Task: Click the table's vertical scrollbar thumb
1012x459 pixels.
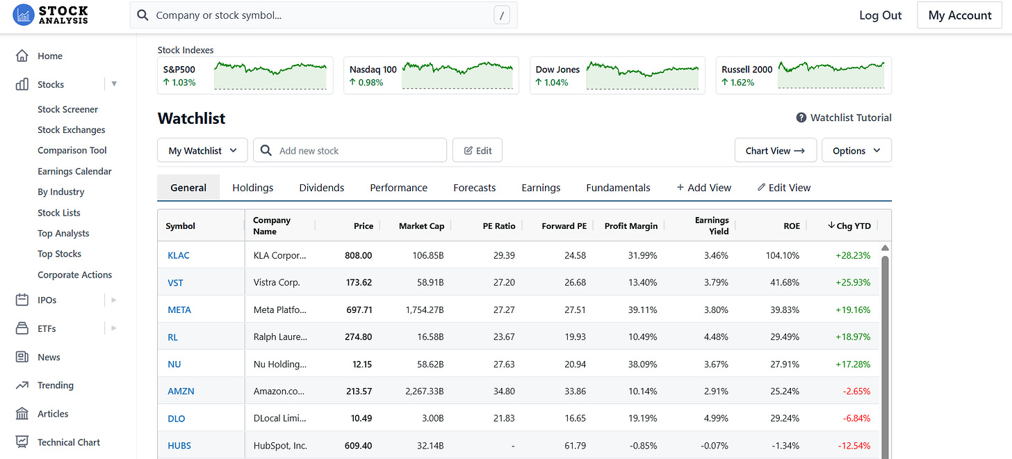Action: tap(885, 357)
